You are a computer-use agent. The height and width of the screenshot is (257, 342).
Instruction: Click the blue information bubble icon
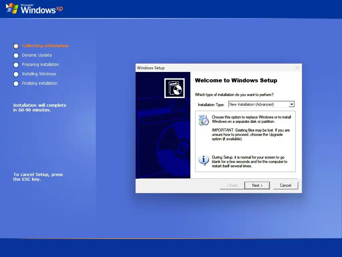point(203,160)
